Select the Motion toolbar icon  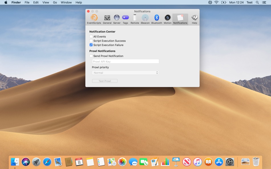(167, 19)
